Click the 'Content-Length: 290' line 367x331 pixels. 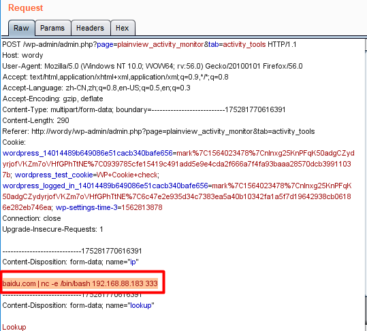[35, 120]
